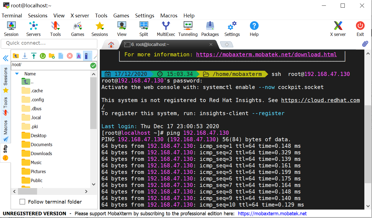
Task: Click the red Exit power icon
Action: tap(360, 29)
